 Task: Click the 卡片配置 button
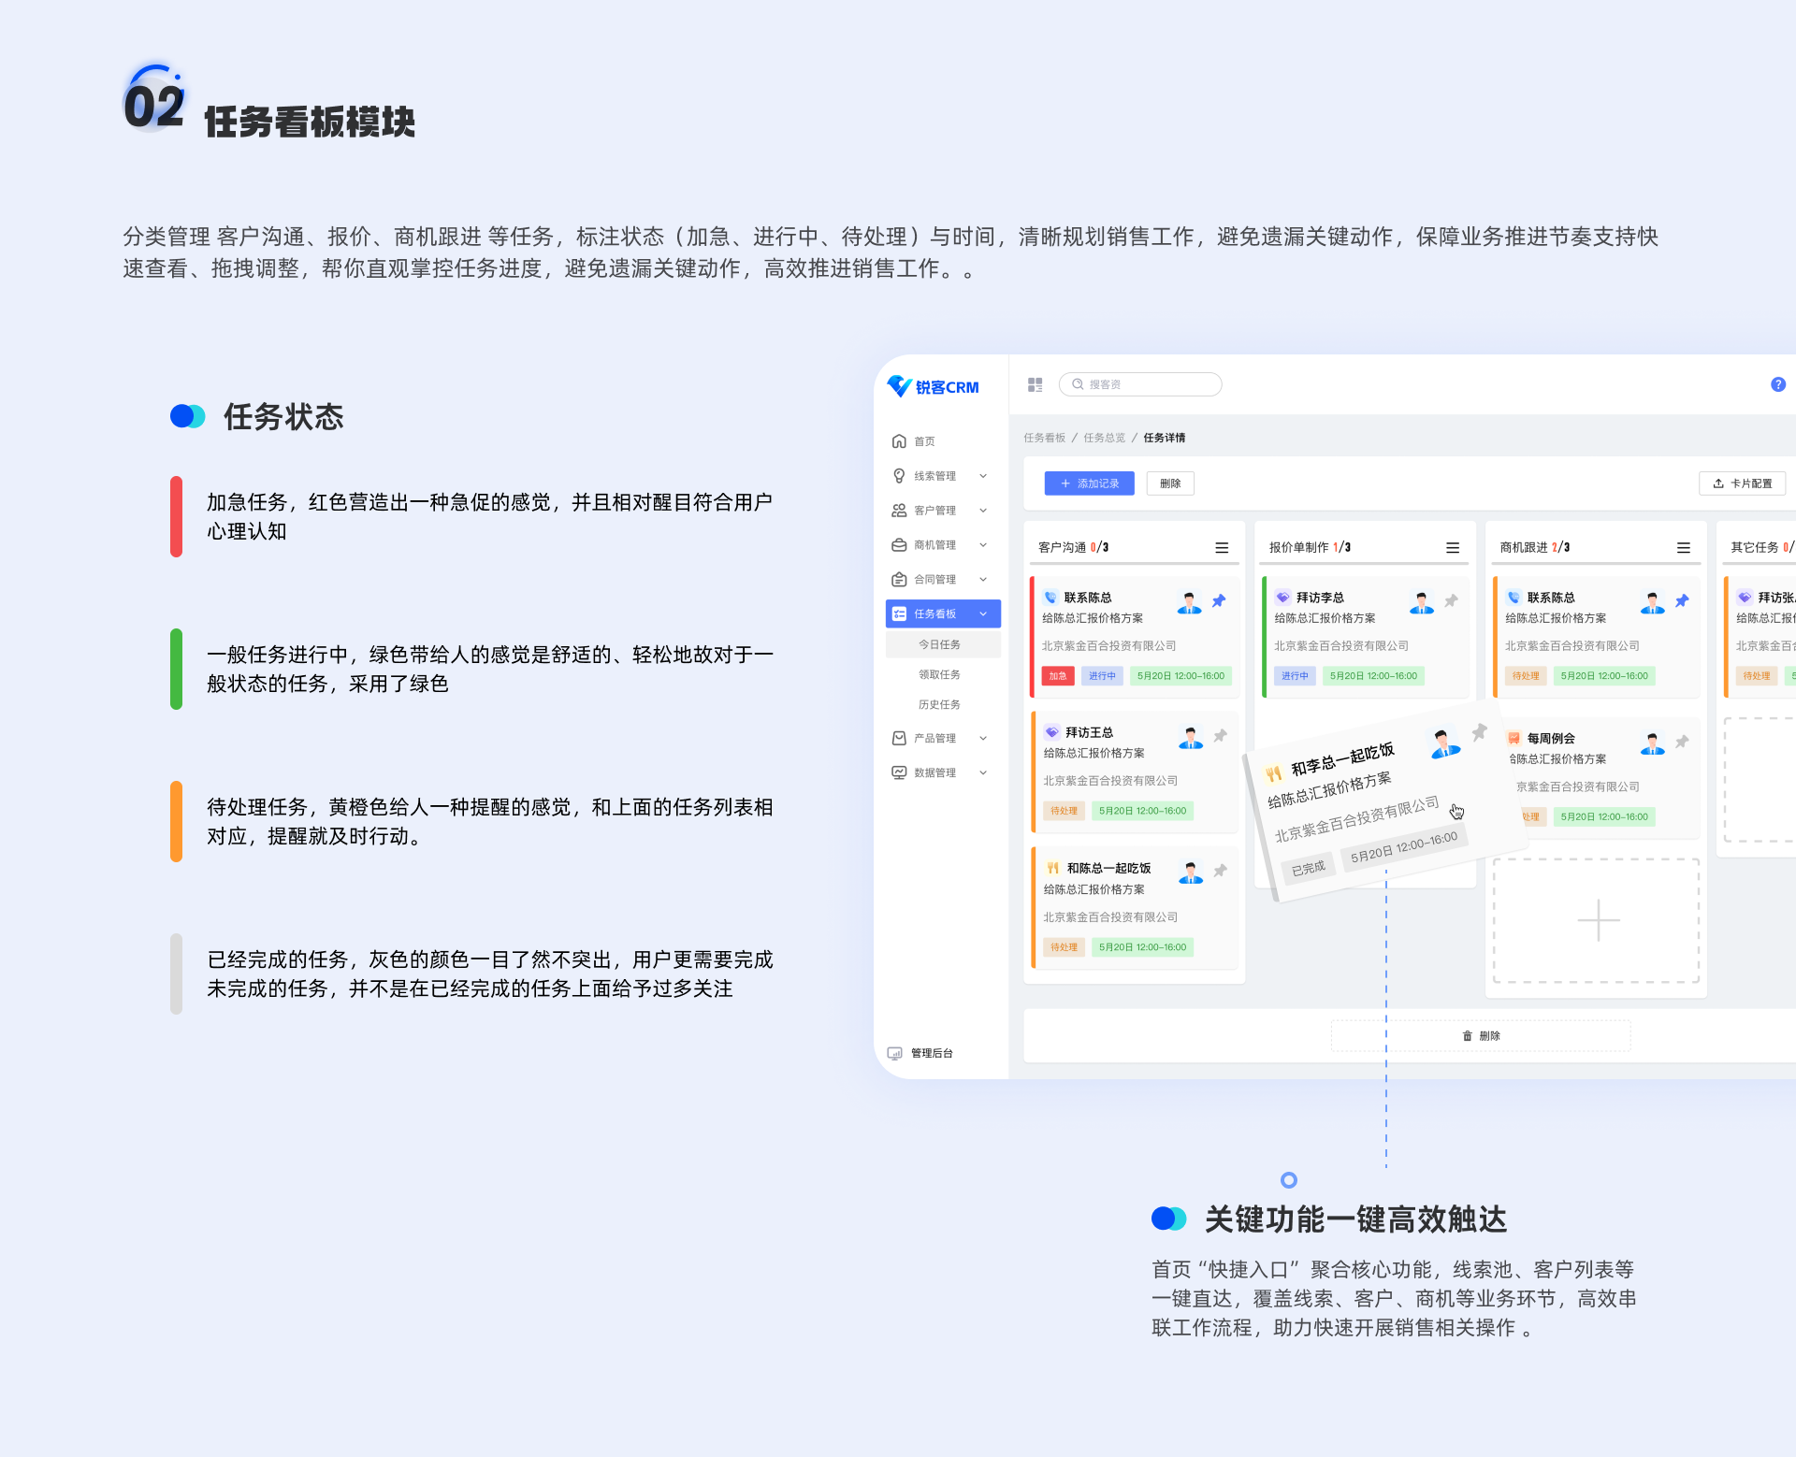coord(1742,483)
